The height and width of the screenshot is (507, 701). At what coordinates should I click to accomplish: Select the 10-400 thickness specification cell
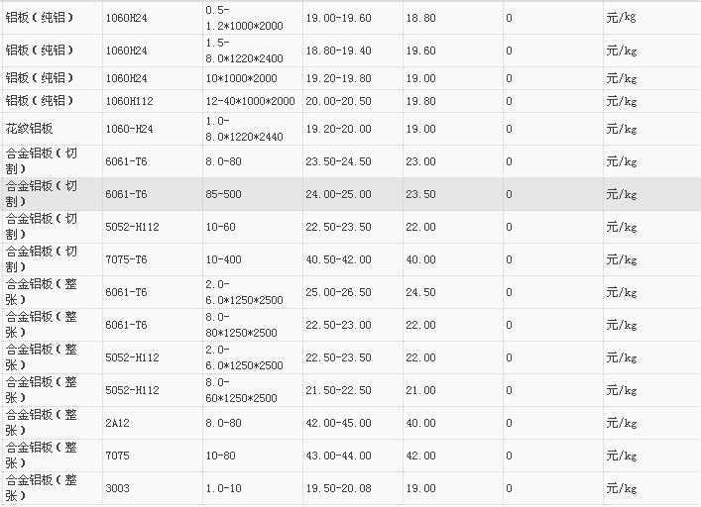tap(223, 259)
